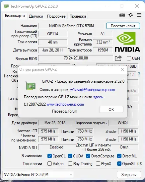Click the Закрыть button

tap(129, 175)
